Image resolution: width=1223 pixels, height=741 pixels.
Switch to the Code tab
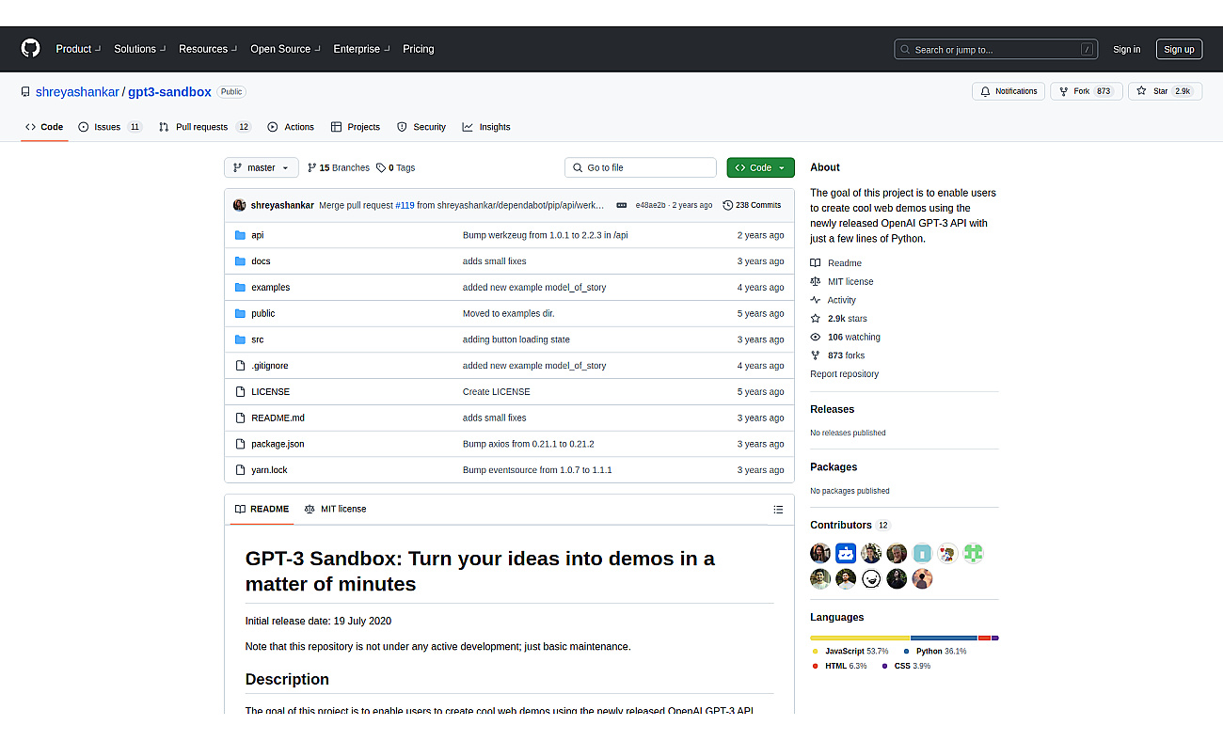[x=44, y=127]
